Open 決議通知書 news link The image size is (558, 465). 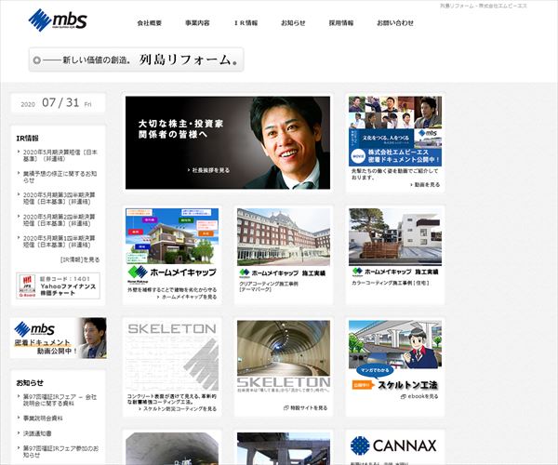tap(37, 433)
